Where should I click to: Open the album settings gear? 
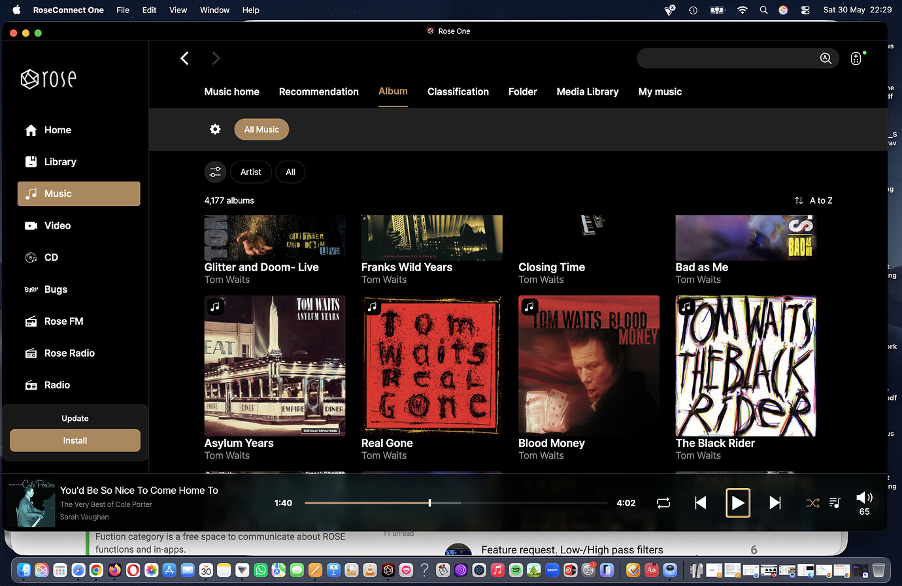(x=215, y=129)
